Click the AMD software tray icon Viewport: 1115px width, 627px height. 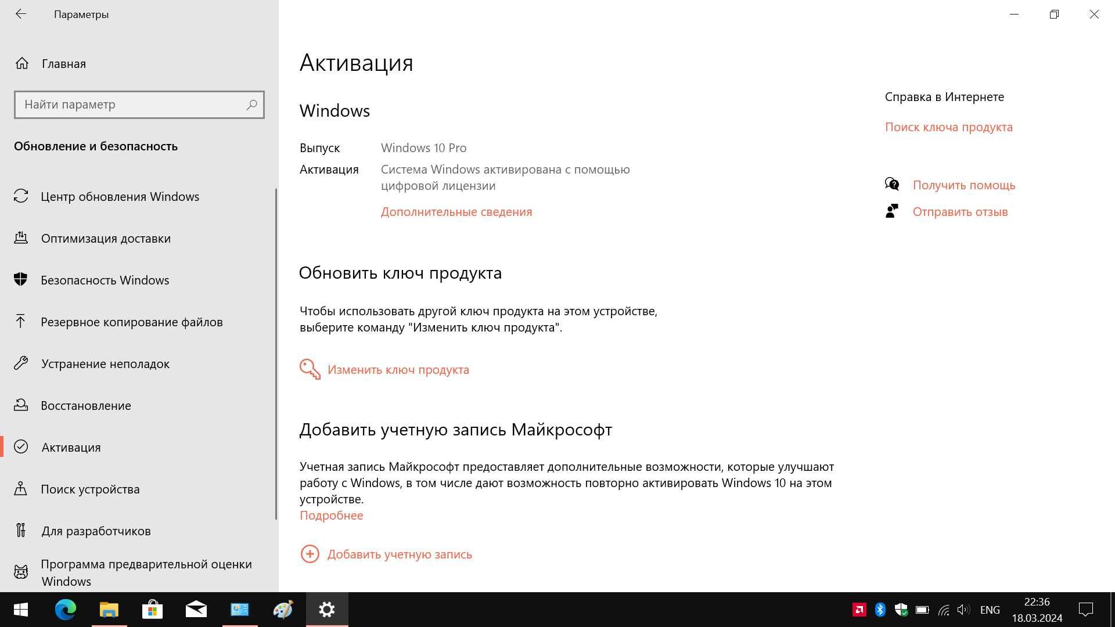(859, 610)
